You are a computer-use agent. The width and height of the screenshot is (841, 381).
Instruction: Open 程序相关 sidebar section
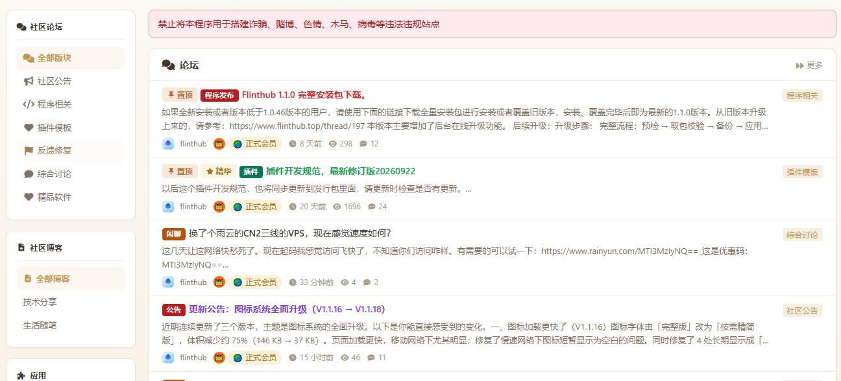click(x=71, y=104)
